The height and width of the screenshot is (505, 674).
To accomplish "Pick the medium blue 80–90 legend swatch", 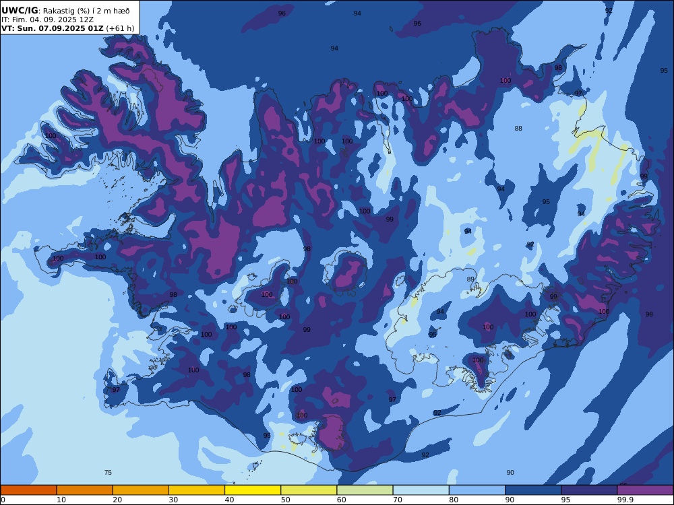I will pyautogui.click(x=477, y=490).
